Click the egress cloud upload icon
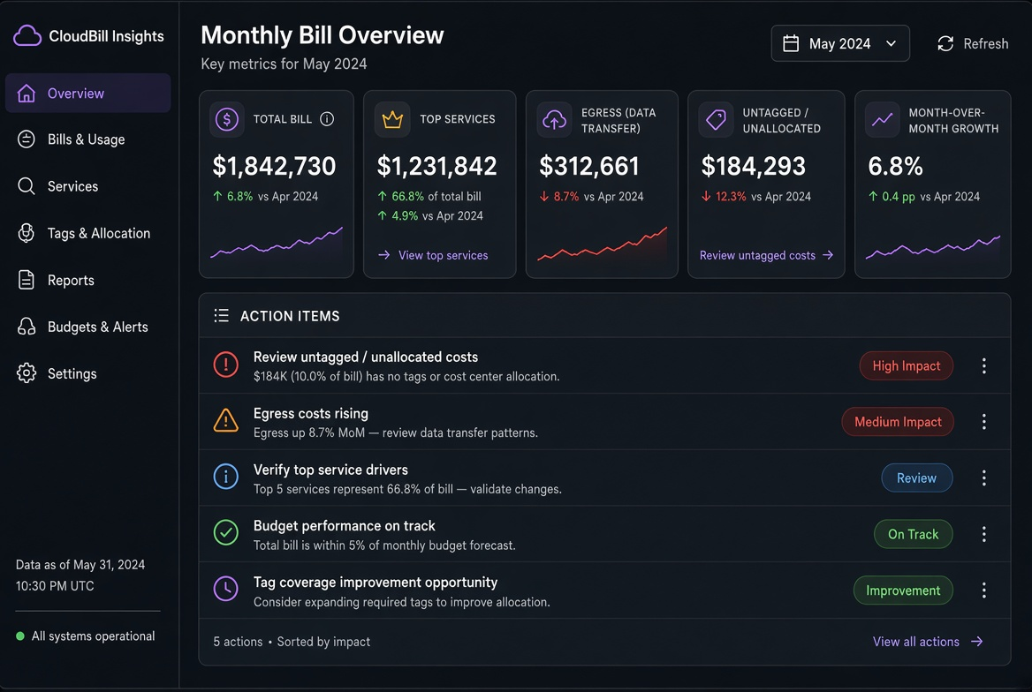1032x692 pixels. (554, 120)
